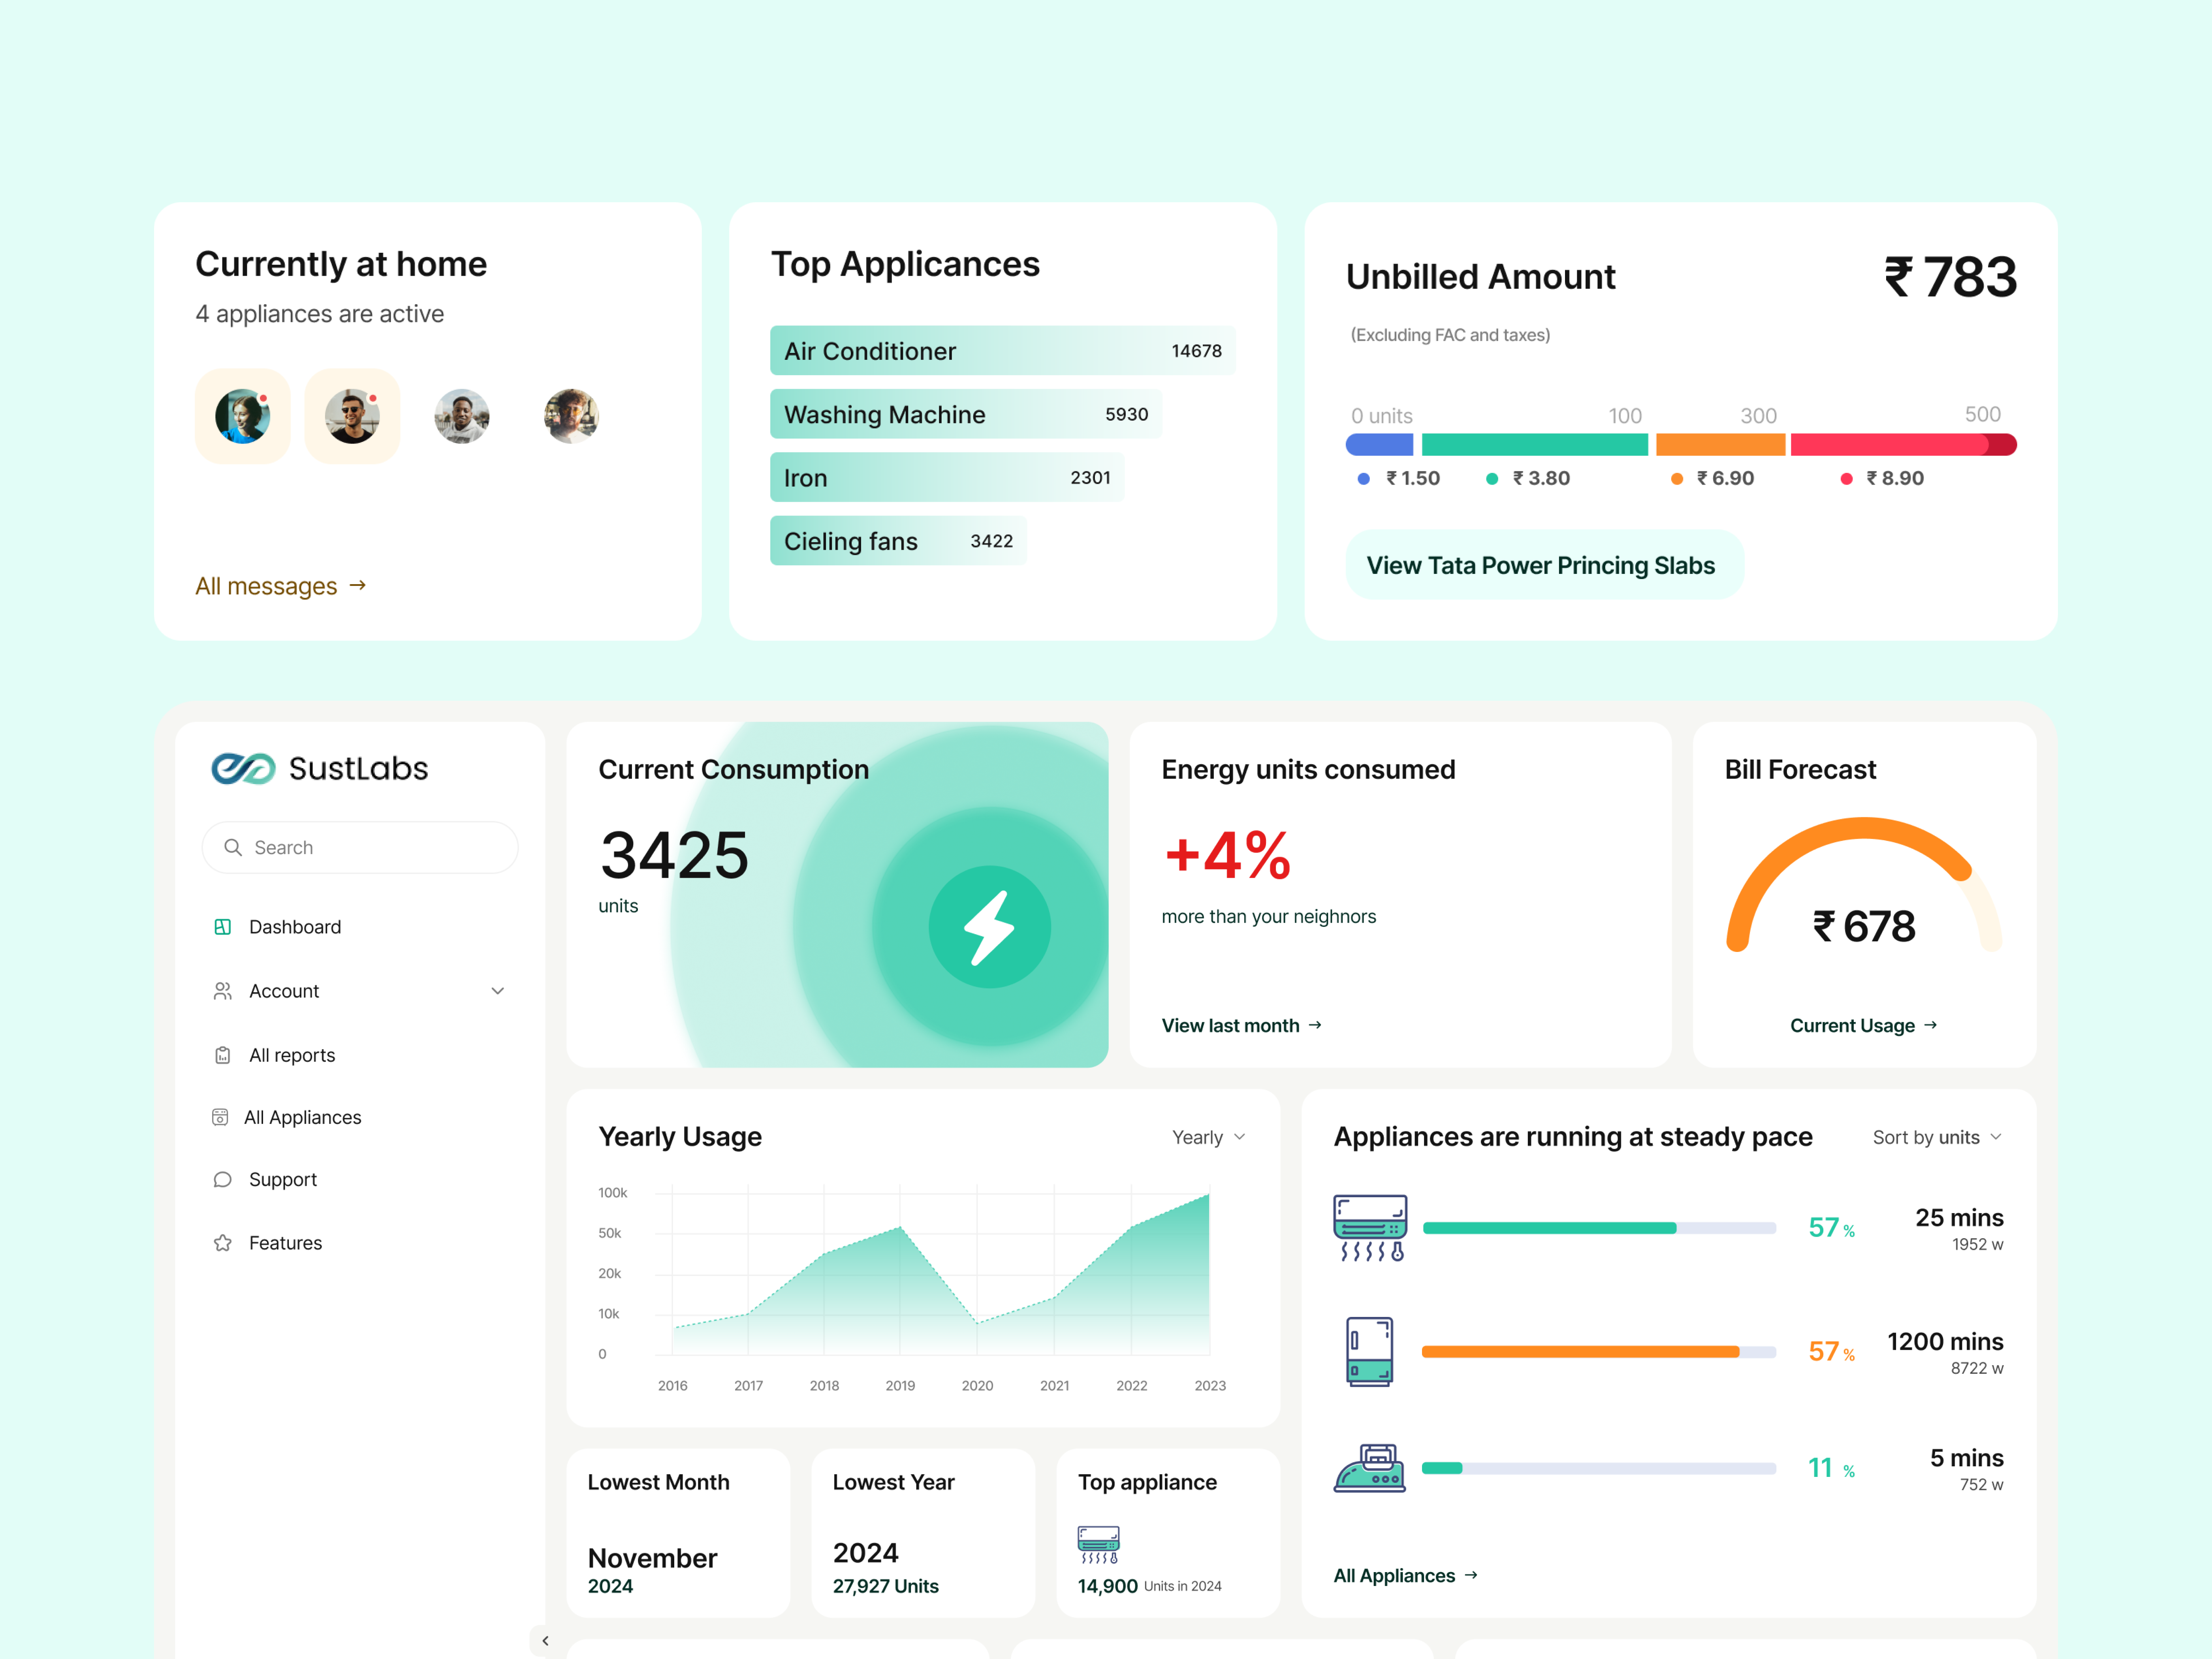Select the woman avatar with notification dot
Screen dimensions: 2212x1659
tap(243, 416)
